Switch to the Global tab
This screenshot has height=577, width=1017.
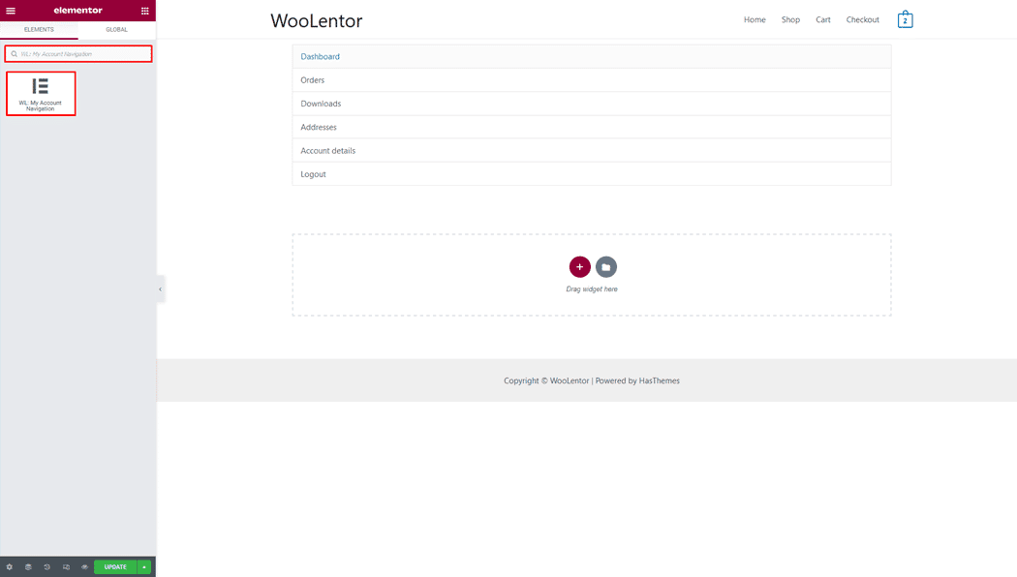coord(116,29)
